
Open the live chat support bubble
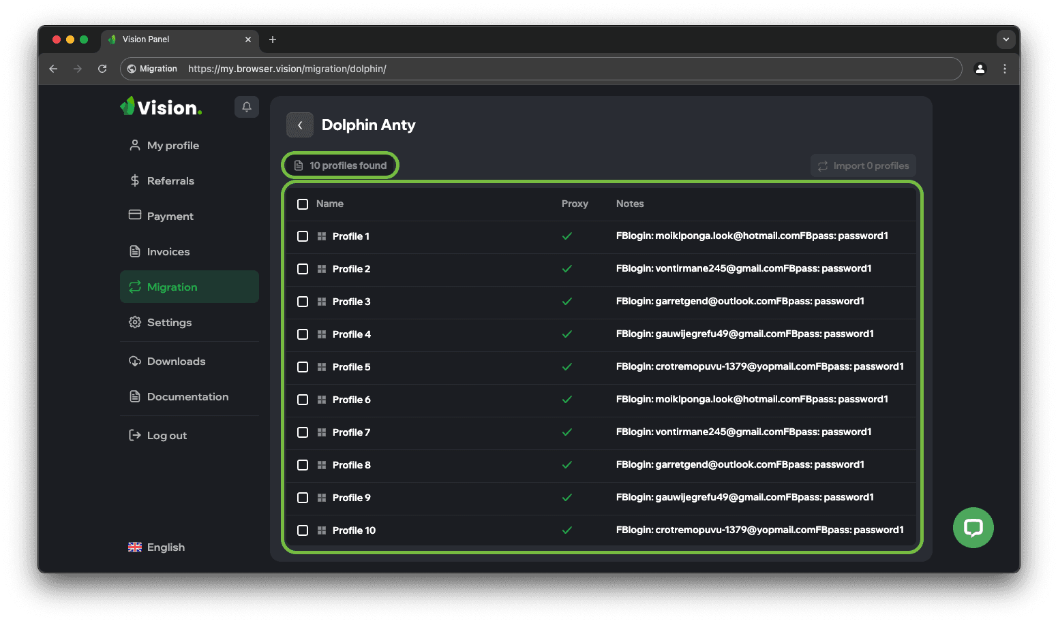tap(973, 528)
